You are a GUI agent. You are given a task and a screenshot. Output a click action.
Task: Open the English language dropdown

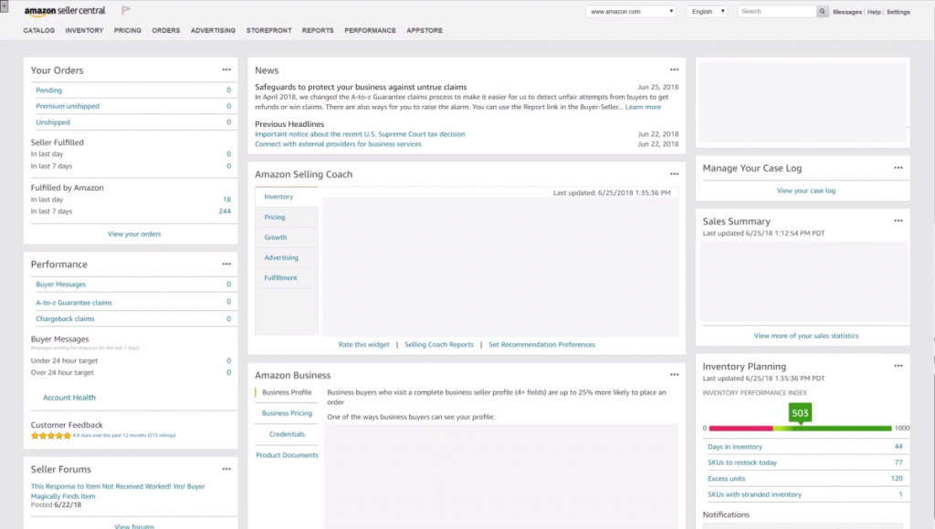[x=705, y=11]
